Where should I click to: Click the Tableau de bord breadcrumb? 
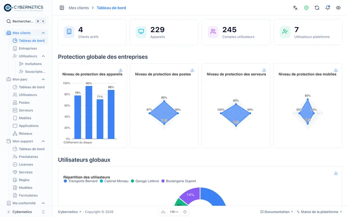111,8
